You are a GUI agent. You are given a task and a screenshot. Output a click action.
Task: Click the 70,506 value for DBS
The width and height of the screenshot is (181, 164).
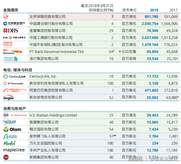click(x=153, y=31)
